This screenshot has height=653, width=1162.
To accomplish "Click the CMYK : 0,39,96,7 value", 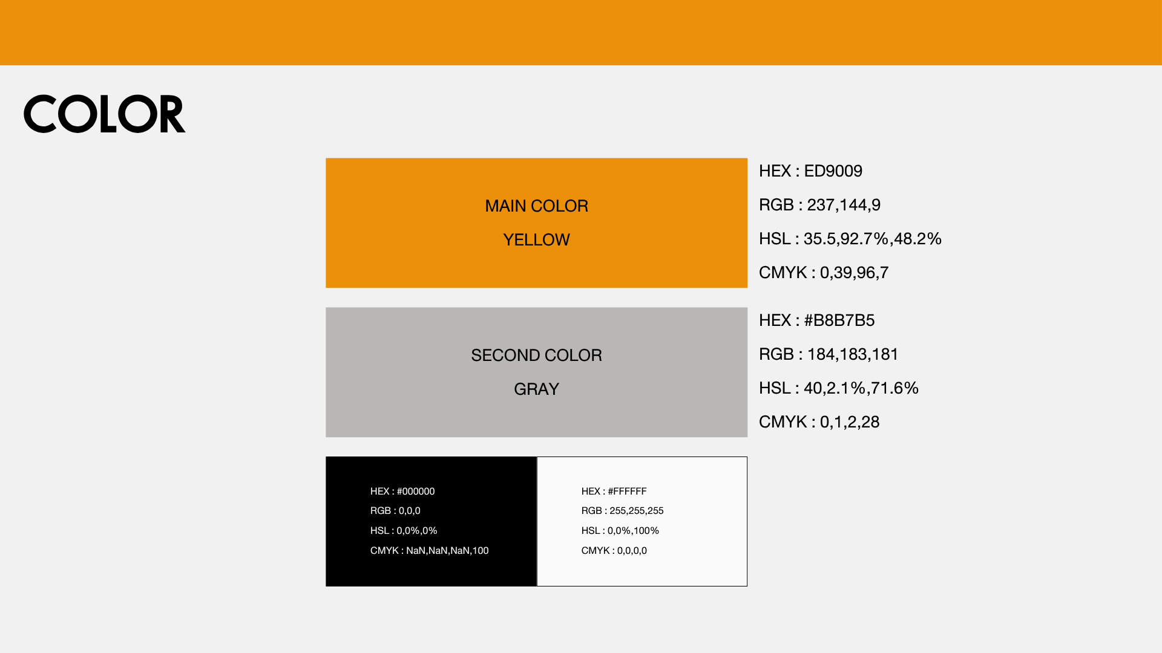I will pyautogui.click(x=824, y=273).
